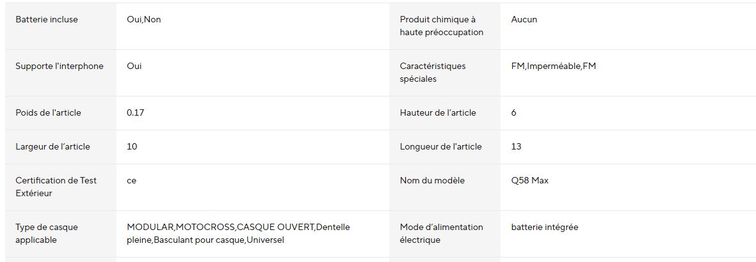Viewport: 756px width, 262px height.
Task: Select the 'Oui,Non' battery value
Action: click(144, 20)
